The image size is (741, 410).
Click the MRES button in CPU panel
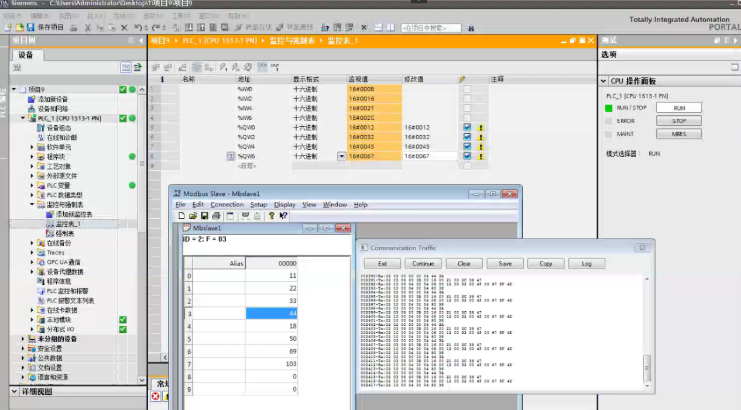pos(679,134)
